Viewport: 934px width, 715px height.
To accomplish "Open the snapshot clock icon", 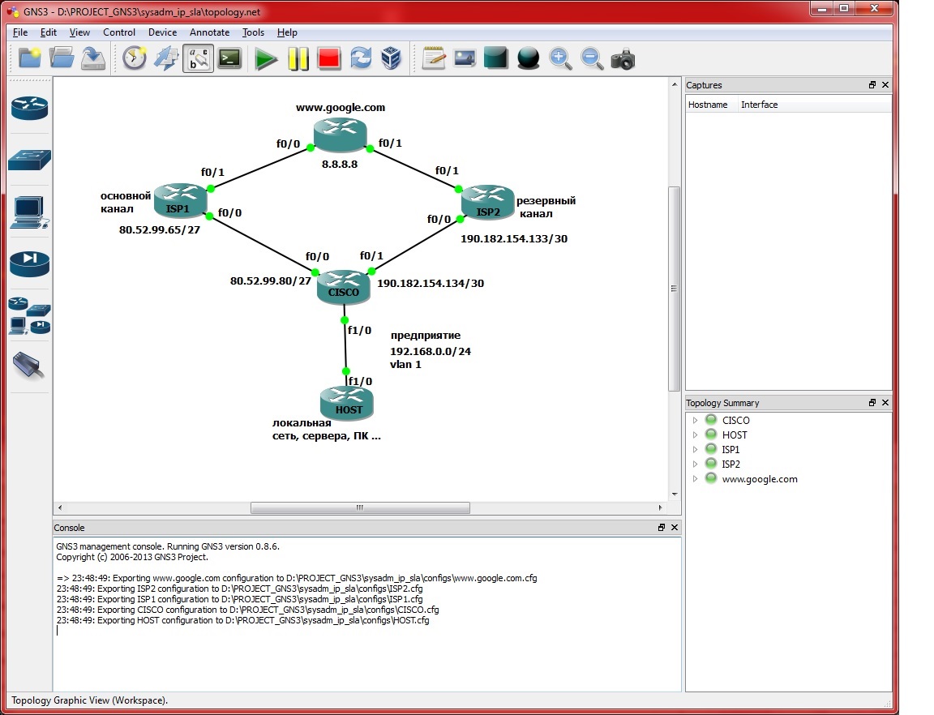I will tap(134, 58).
